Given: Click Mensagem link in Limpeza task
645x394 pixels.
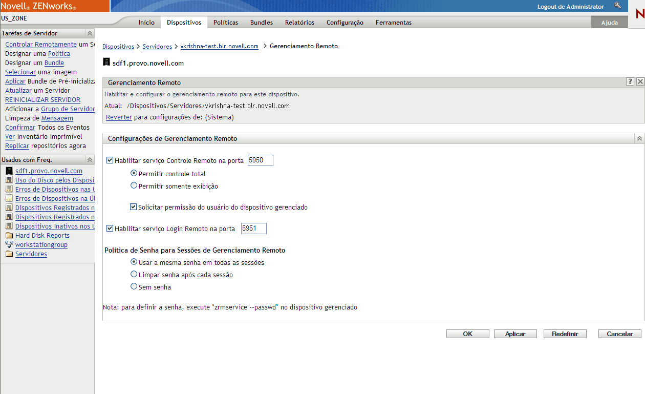Looking at the screenshot, I should point(57,118).
